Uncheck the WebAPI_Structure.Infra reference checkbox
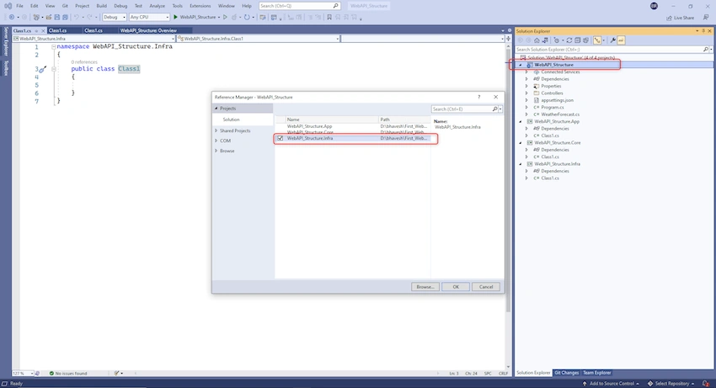The image size is (716, 388). pyautogui.click(x=281, y=138)
